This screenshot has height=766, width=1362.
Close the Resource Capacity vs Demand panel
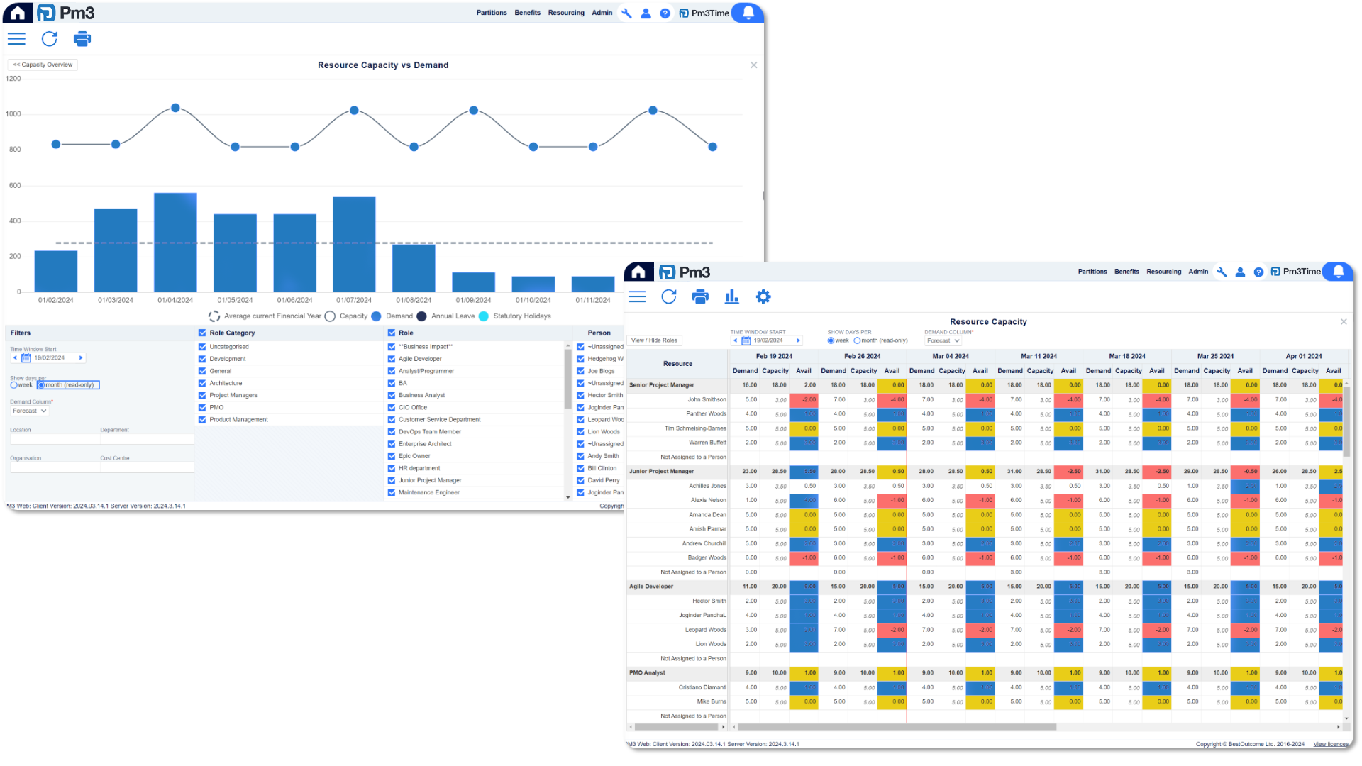(x=753, y=65)
